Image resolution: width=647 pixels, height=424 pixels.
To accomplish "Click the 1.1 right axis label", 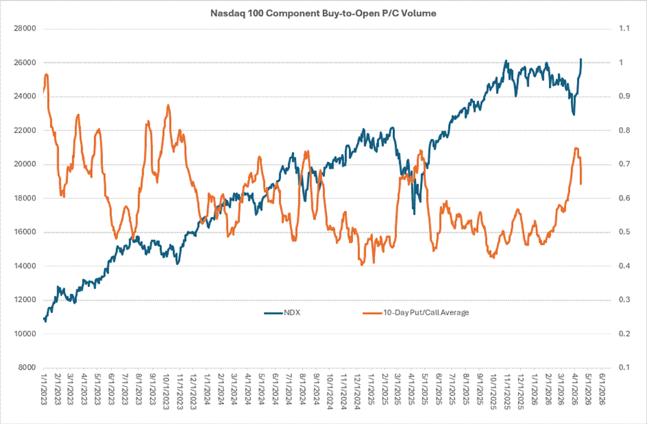I will (x=625, y=28).
